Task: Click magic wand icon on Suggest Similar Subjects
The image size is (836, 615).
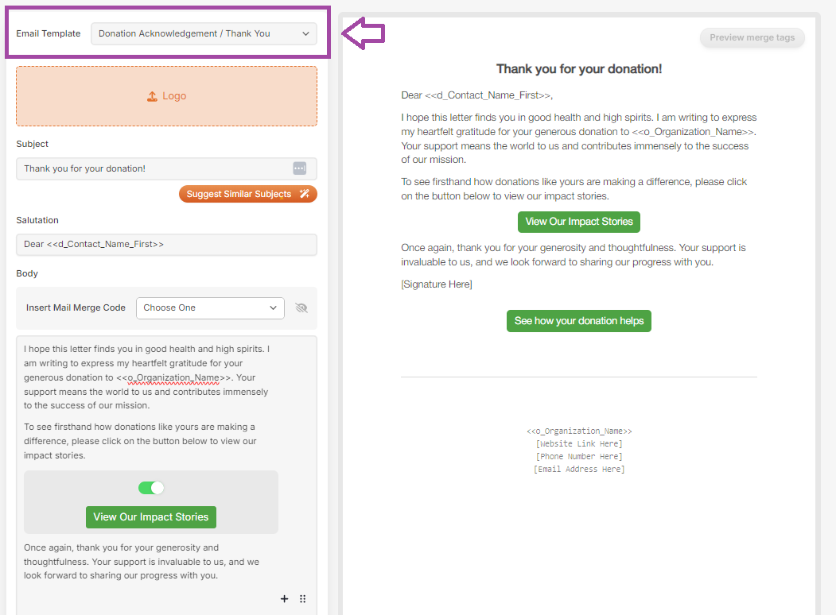Action: [305, 194]
